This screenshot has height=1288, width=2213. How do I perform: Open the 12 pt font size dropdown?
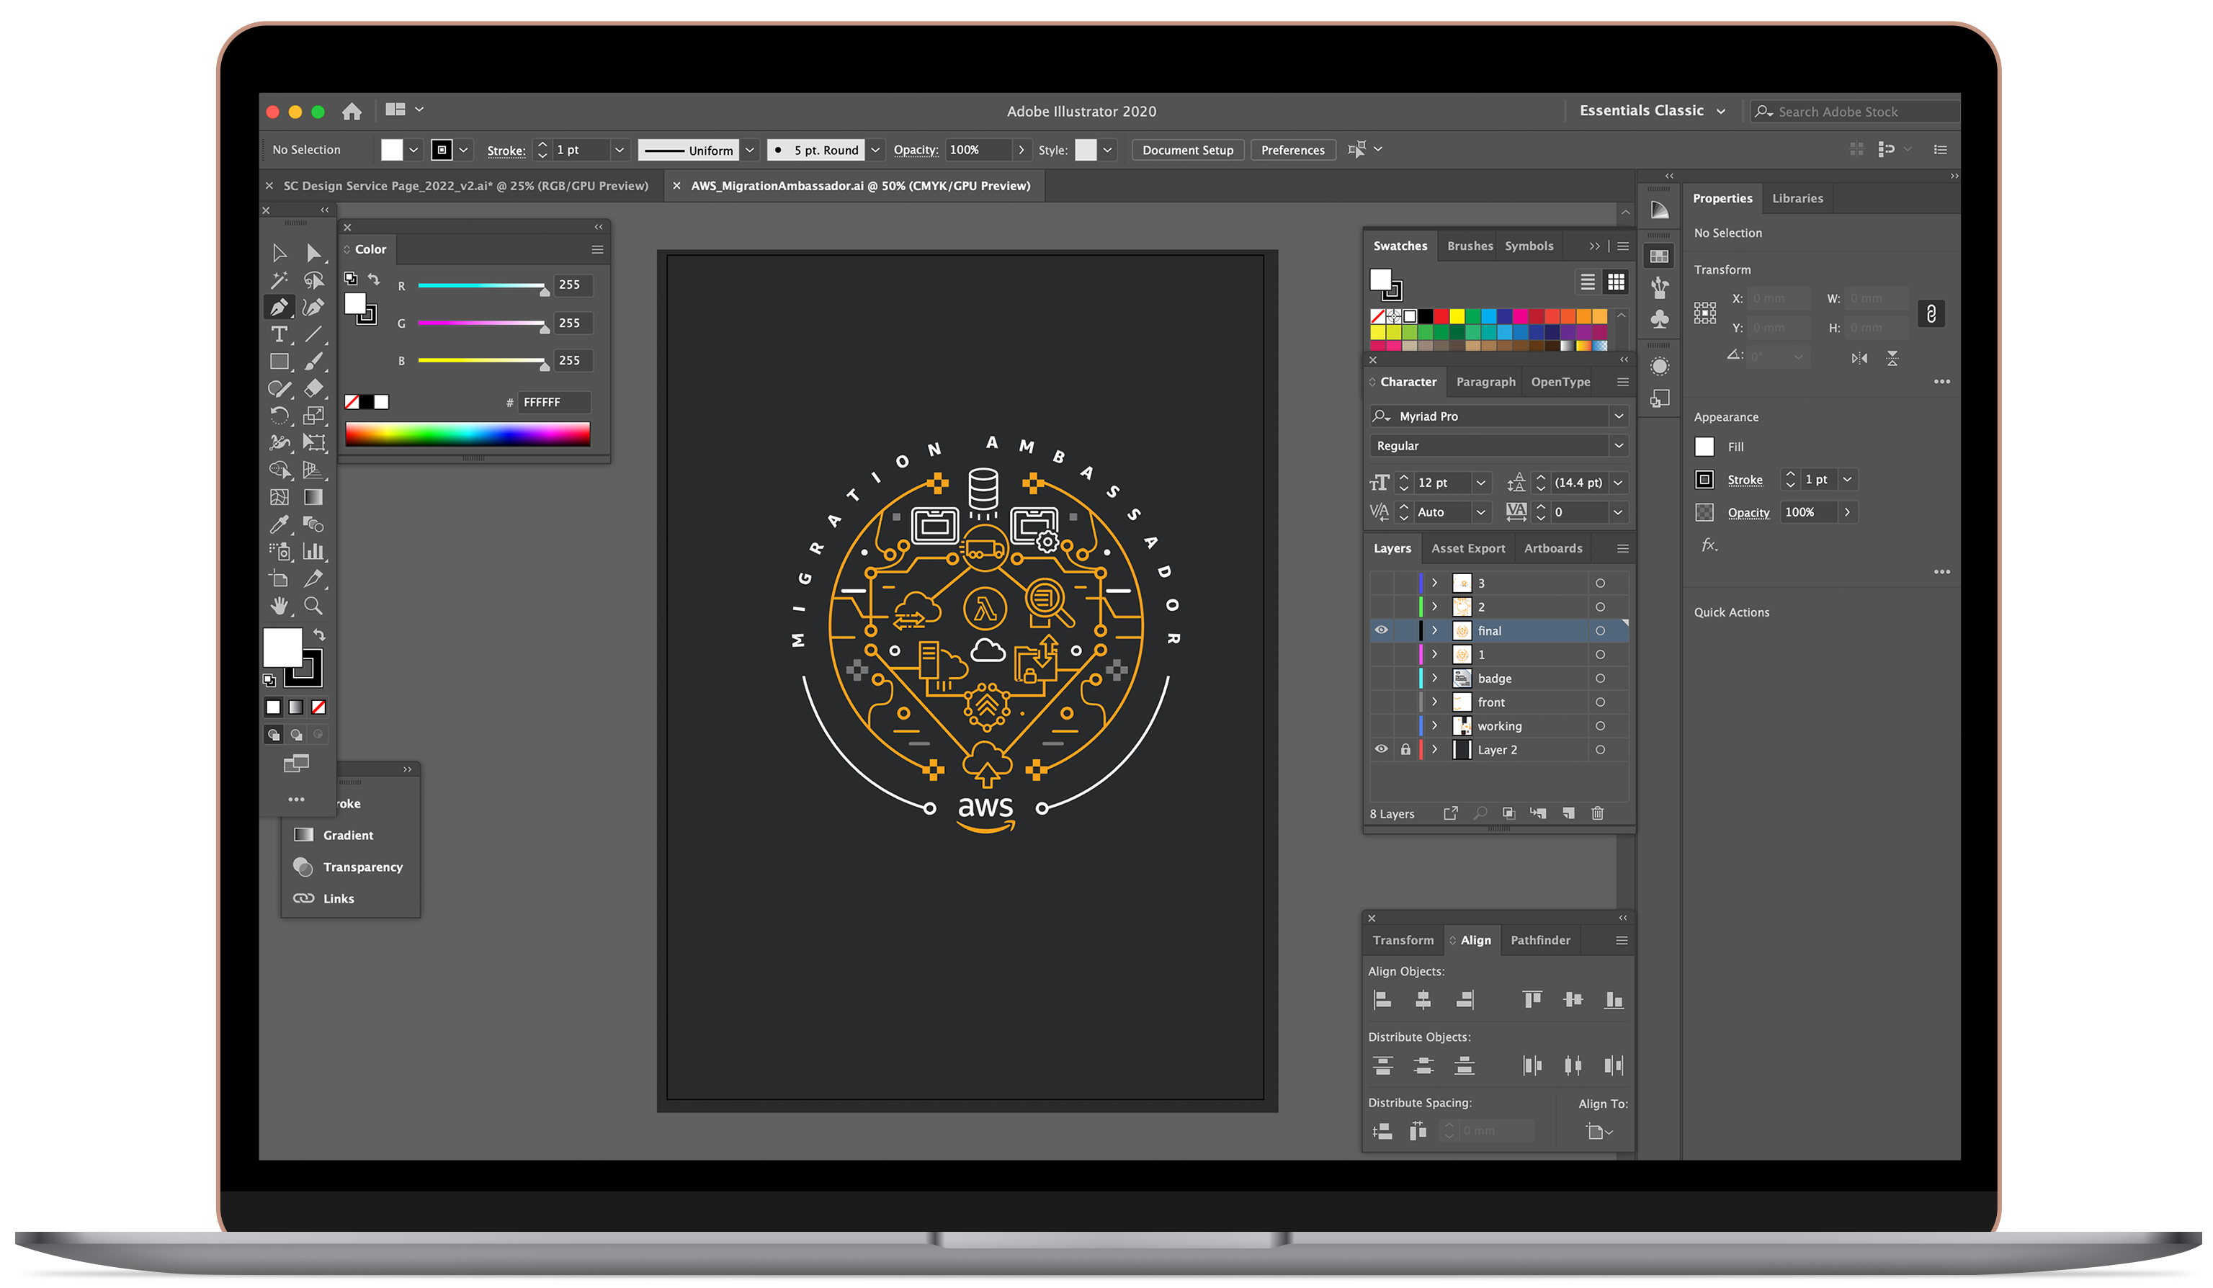point(1480,483)
